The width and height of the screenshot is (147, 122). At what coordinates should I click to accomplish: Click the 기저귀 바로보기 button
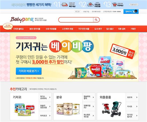[x=29, y=71]
